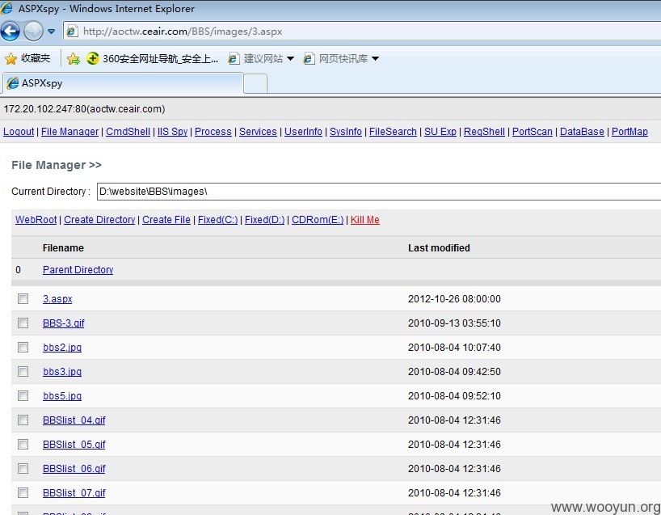Open the bbs2.jpg file link

62,348
